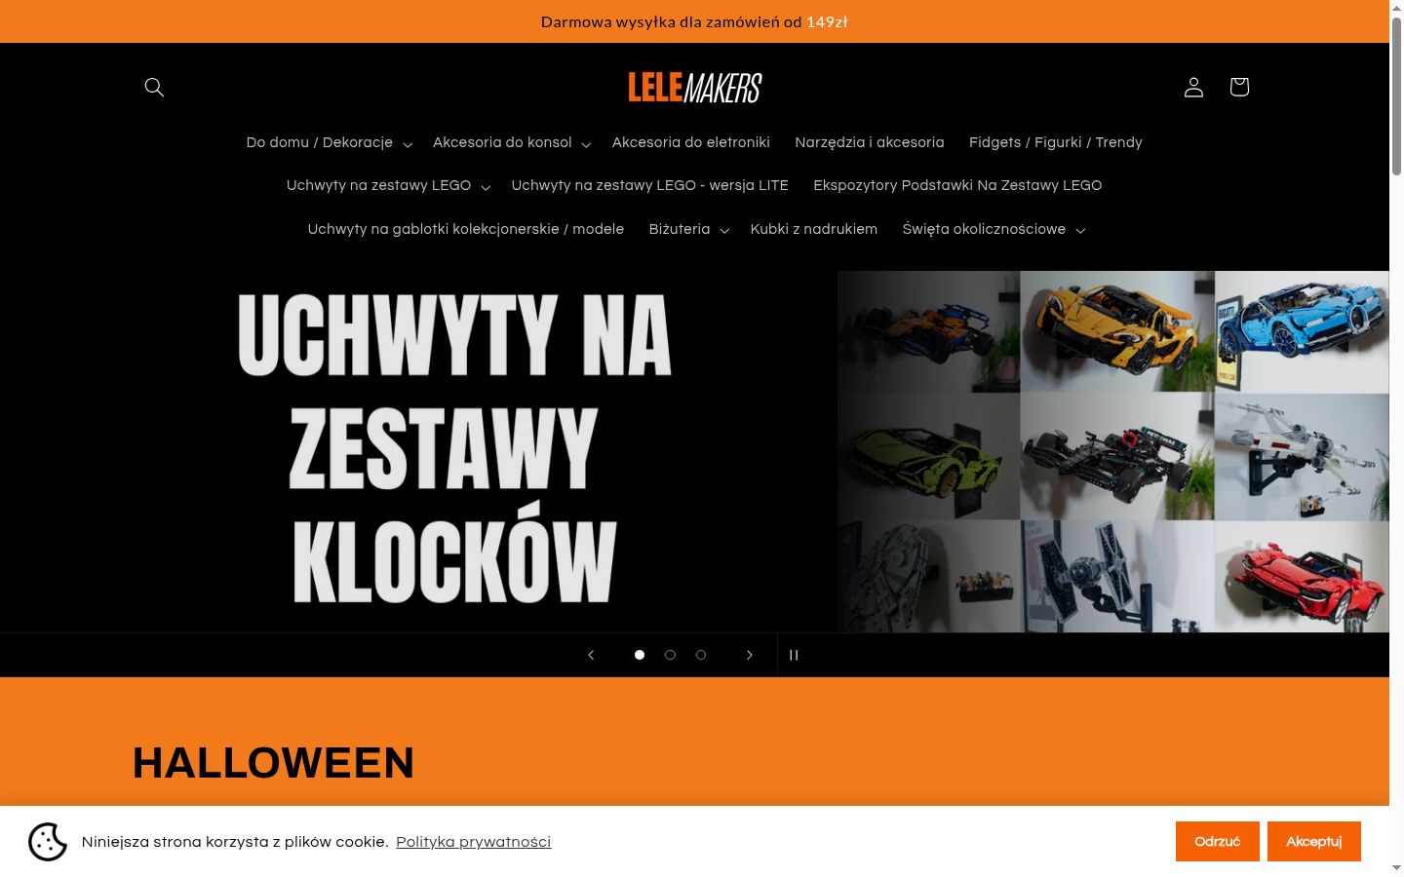Open Polityka prywatności link
This screenshot has width=1404, height=877.
pos(474,842)
